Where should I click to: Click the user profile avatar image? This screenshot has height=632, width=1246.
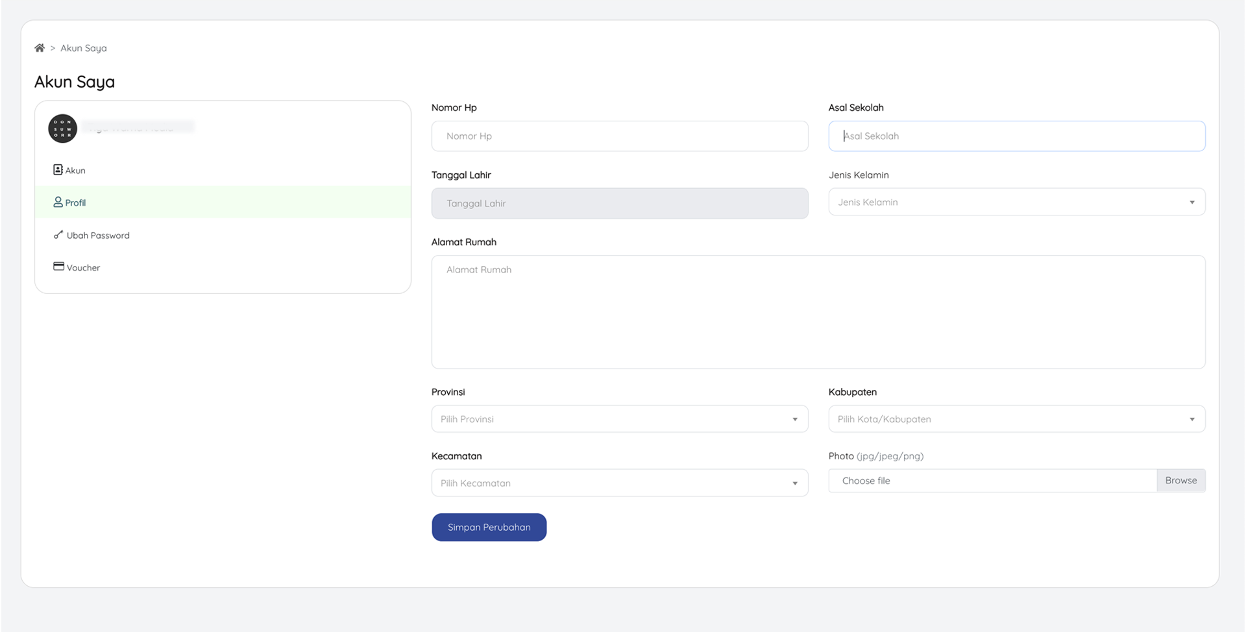[62, 128]
